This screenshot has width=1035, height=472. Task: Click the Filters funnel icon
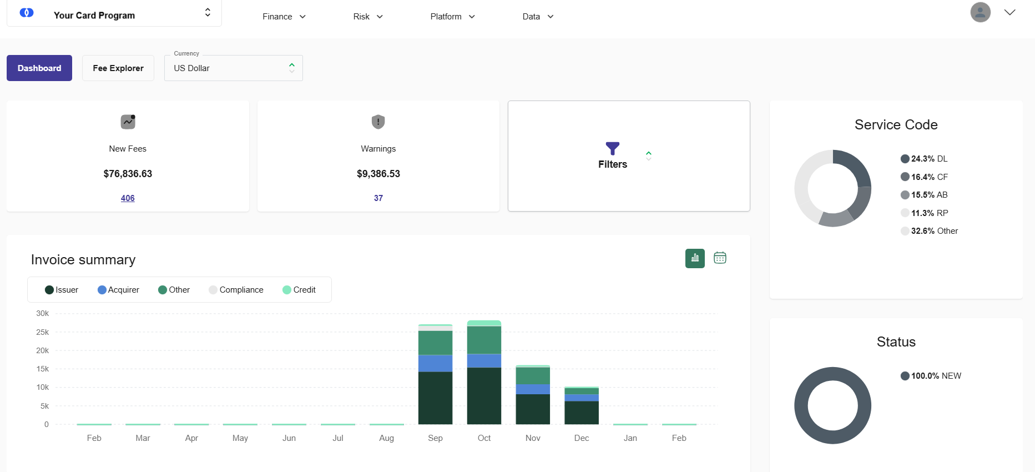point(612,148)
